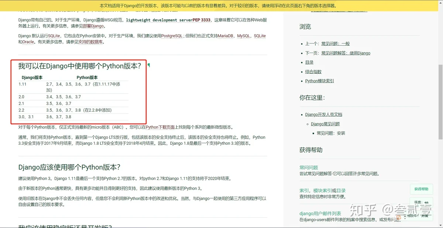Image resolution: width=443 pixels, height=228 pixels.
Task: Open the 综合指数 sidebar link
Action: tap(313, 71)
